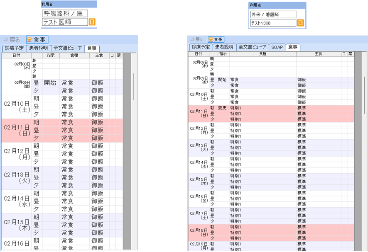Click 呼吸器科 / 医 user field

click(x=65, y=14)
